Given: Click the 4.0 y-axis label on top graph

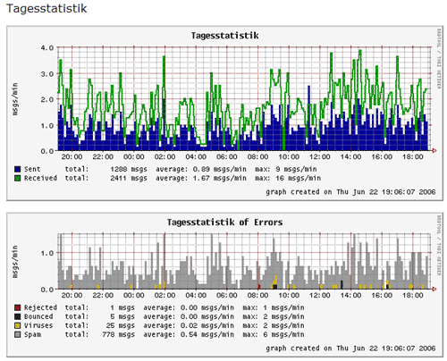Looking at the screenshot, I should click(47, 48).
